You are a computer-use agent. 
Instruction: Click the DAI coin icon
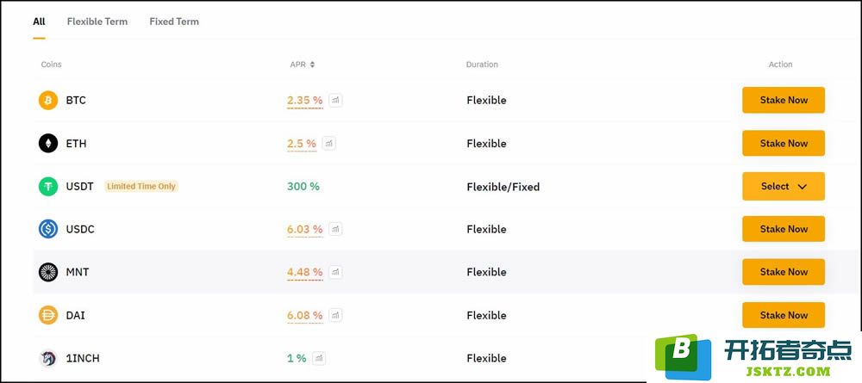coord(47,316)
